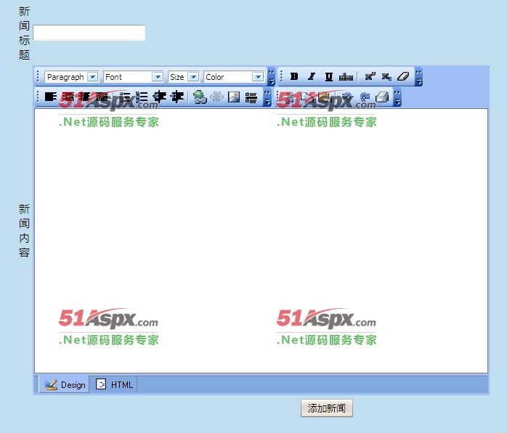The width and height of the screenshot is (507, 433).
Task: Toggle bold formatting
Action: (x=294, y=76)
